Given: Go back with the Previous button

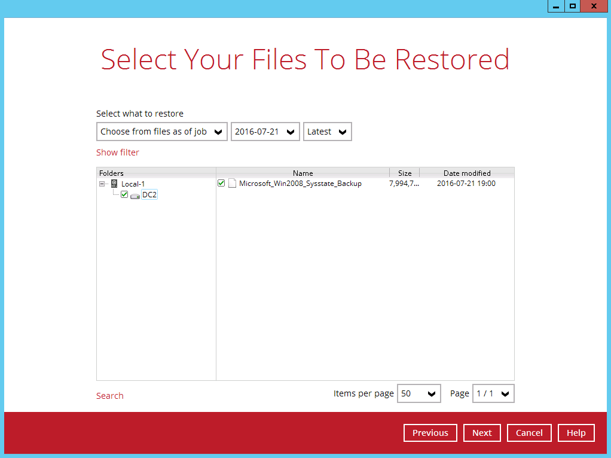Looking at the screenshot, I should coord(430,433).
